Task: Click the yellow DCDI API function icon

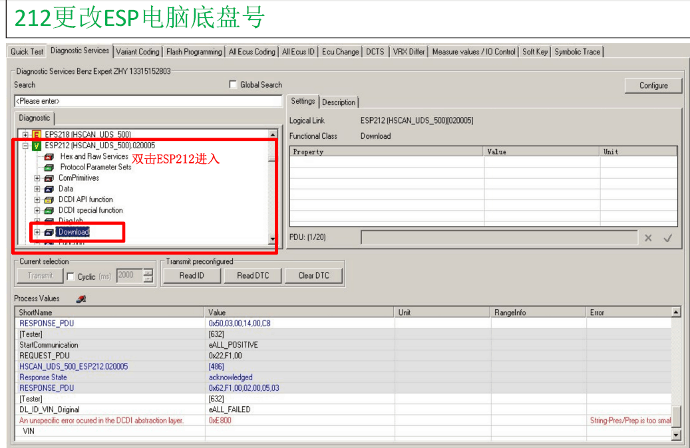Action: click(x=49, y=199)
